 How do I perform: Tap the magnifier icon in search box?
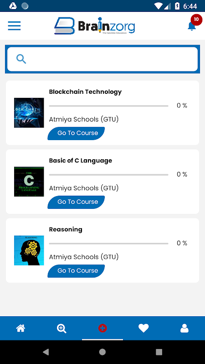(x=21, y=59)
